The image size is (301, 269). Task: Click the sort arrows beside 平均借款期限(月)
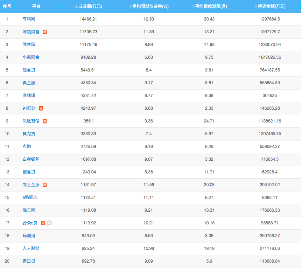[193, 6]
